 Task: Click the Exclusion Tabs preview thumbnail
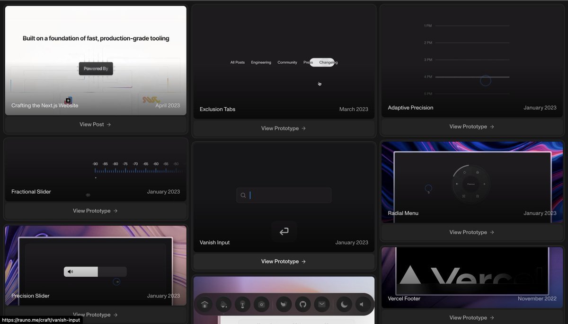pyautogui.click(x=284, y=61)
